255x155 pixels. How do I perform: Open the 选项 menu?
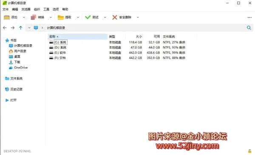click(56, 9)
